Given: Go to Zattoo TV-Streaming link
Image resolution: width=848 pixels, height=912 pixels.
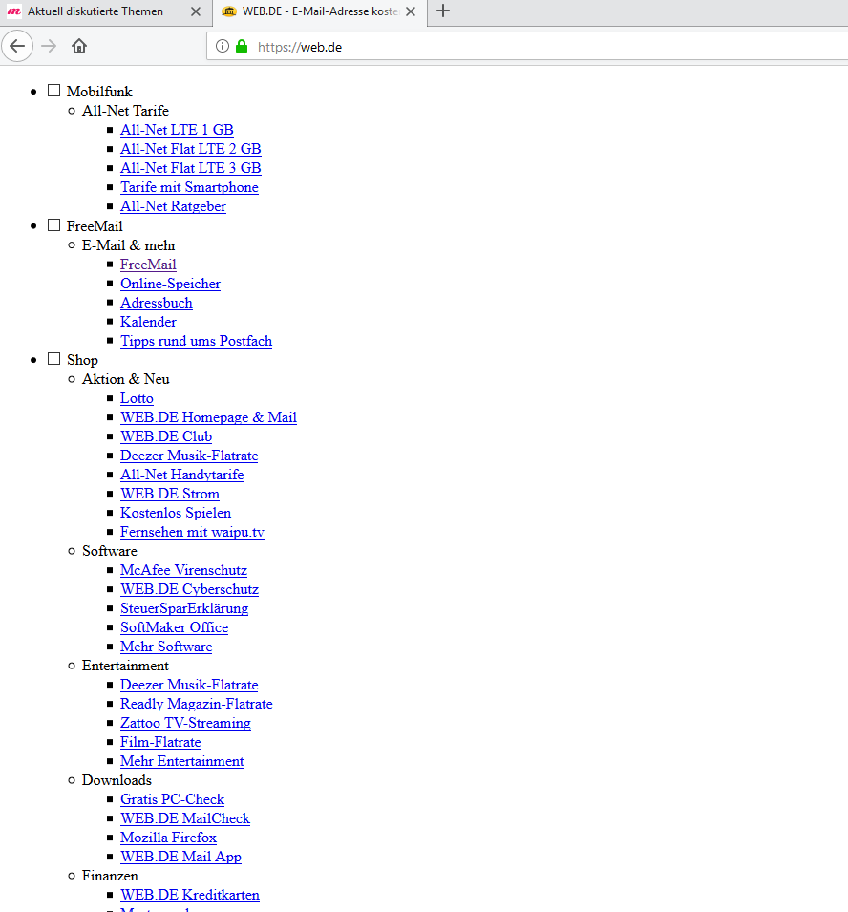Looking at the screenshot, I should point(185,724).
